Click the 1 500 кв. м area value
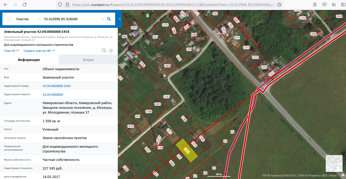The image size is (346, 179). [51, 121]
